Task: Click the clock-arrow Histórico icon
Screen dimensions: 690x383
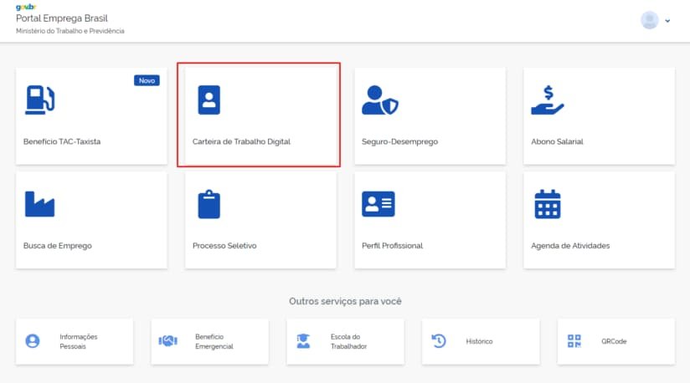Action: [x=439, y=341]
